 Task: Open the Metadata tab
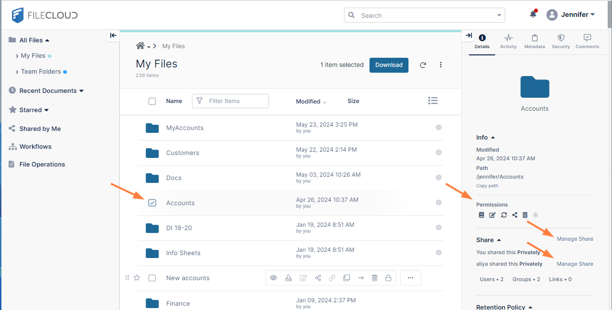click(x=535, y=41)
